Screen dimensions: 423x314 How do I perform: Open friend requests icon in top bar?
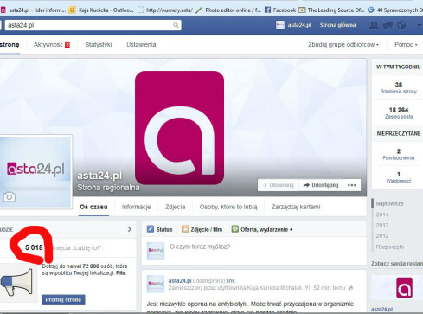374,25
